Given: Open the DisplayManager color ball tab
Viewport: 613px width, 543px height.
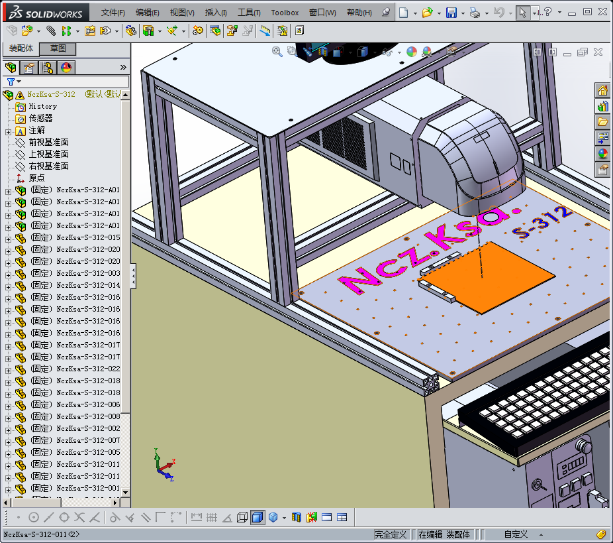Looking at the screenshot, I should click(x=66, y=68).
